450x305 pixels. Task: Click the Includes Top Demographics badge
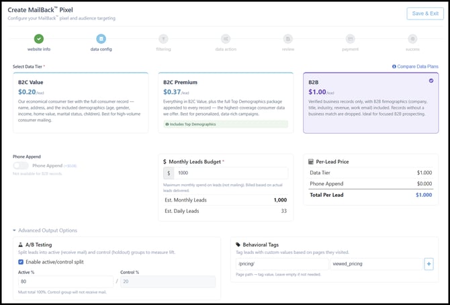coord(226,124)
